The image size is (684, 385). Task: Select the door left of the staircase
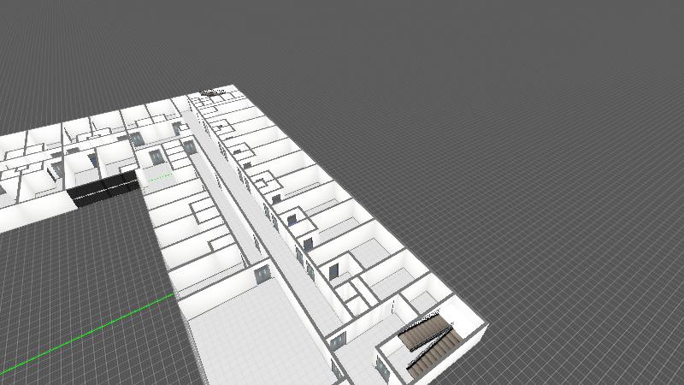380,367
